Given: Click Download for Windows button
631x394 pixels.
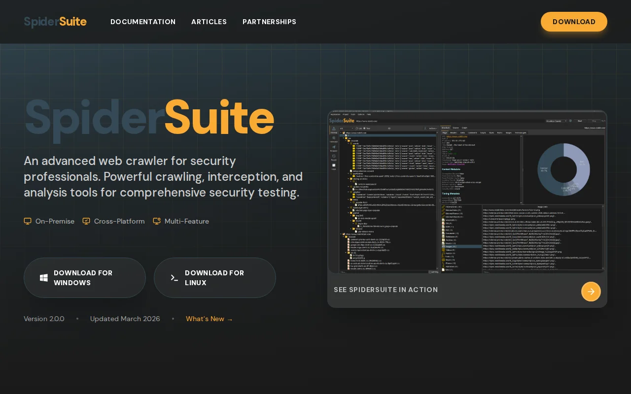Looking at the screenshot, I should pyautogui.click(x=85, y=278).
